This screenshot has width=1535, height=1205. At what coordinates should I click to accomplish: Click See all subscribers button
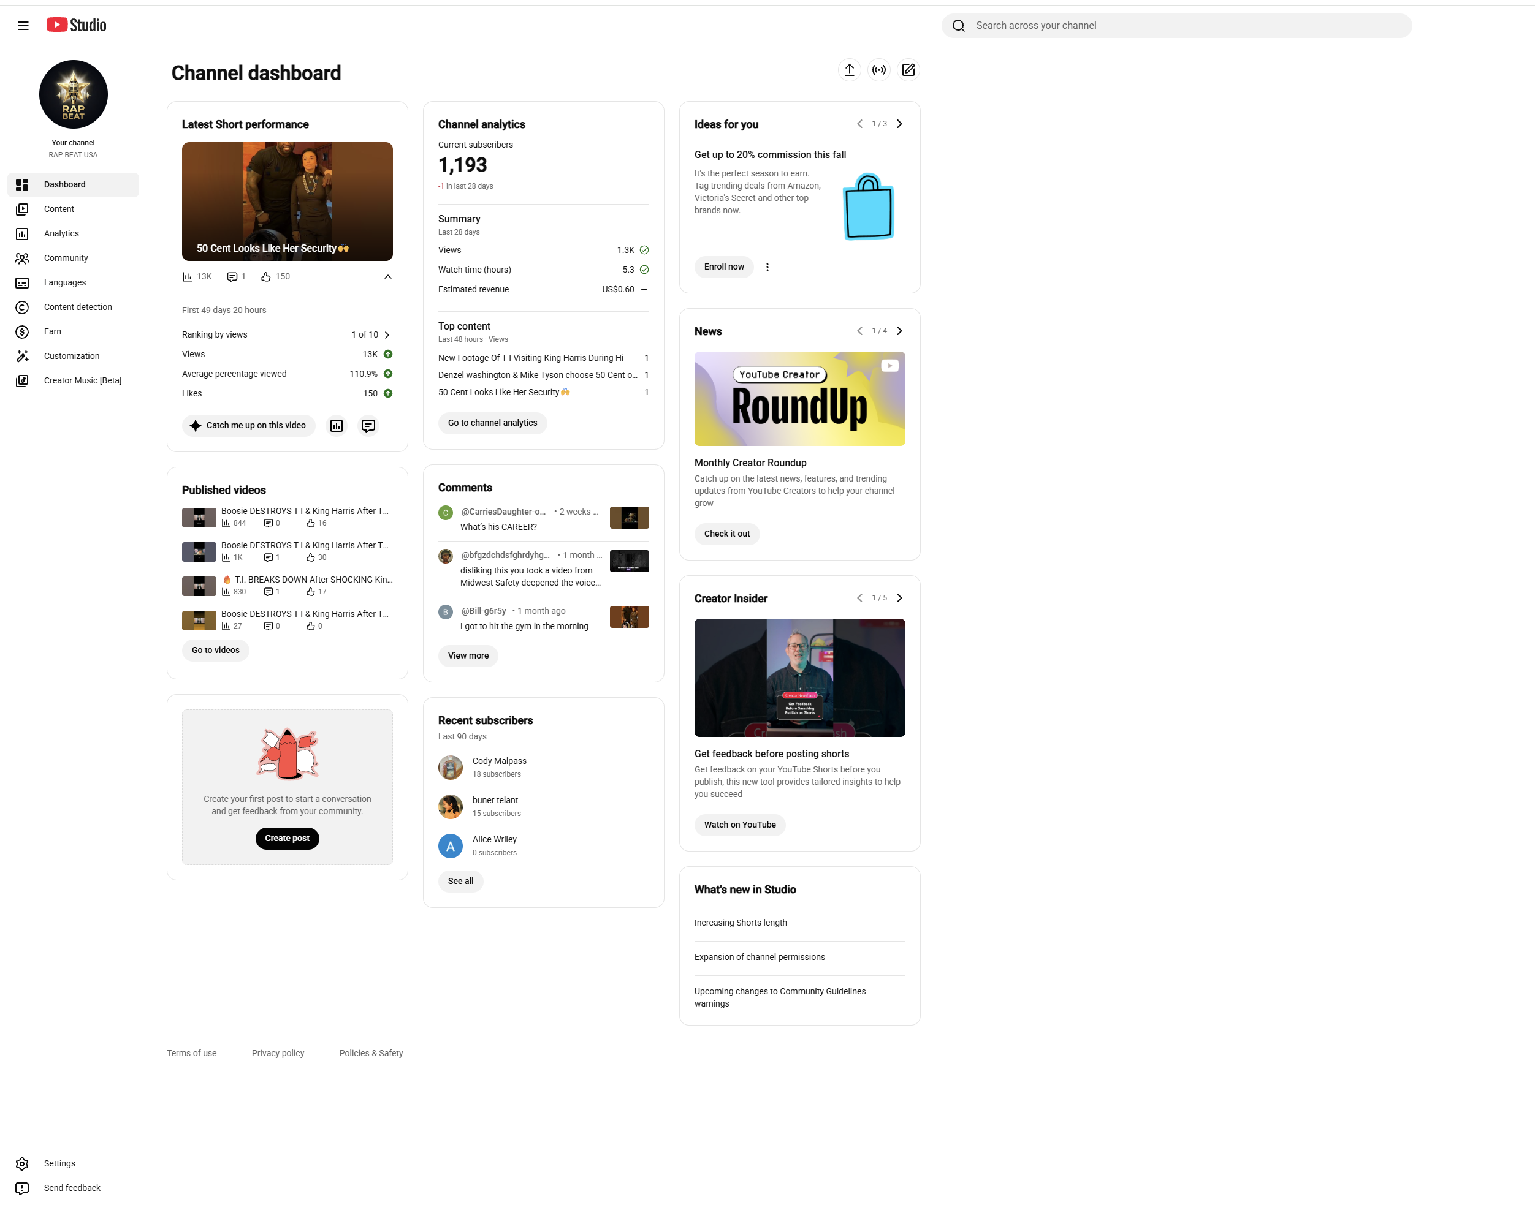[460, 881]
